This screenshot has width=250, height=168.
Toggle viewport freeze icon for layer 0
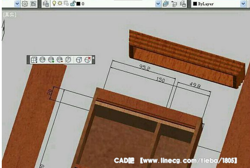(x=66, y=4)
